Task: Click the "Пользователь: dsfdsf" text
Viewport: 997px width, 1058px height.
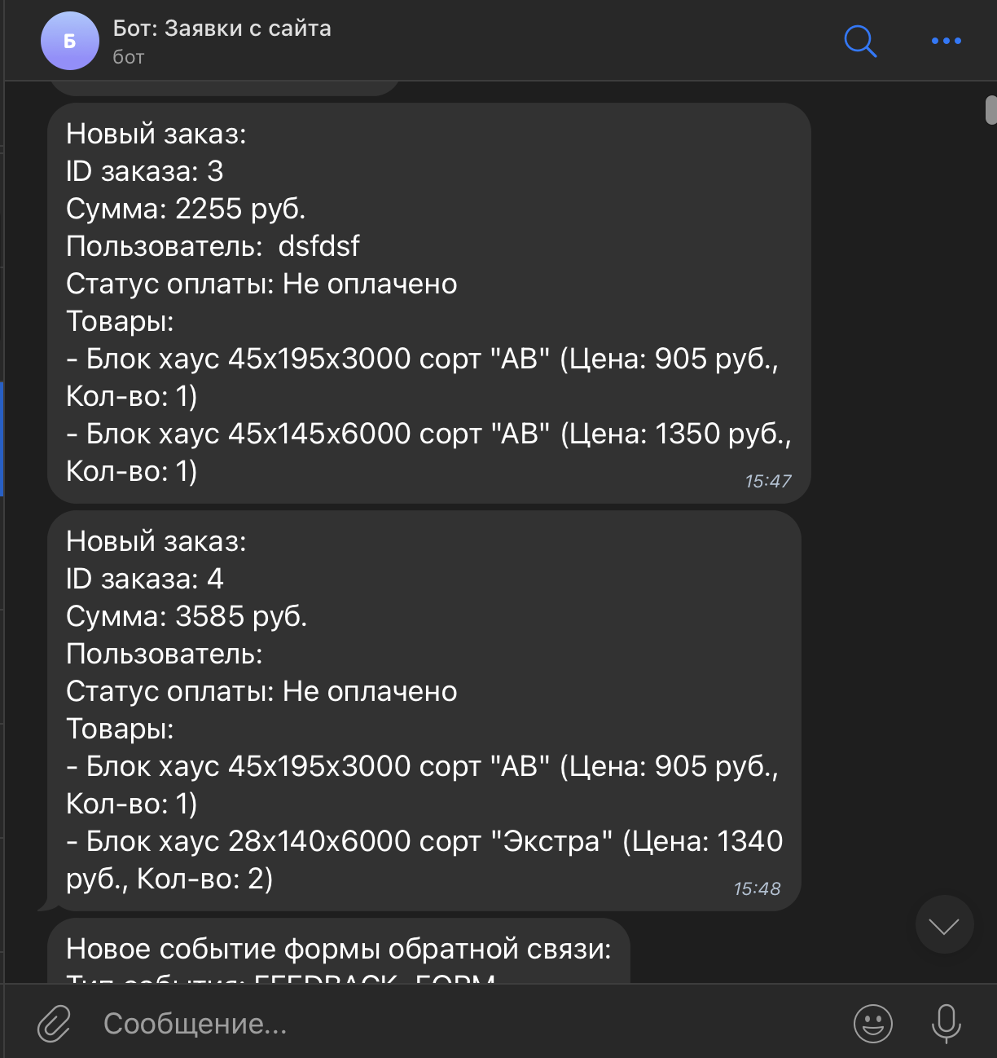Action: 213,246
